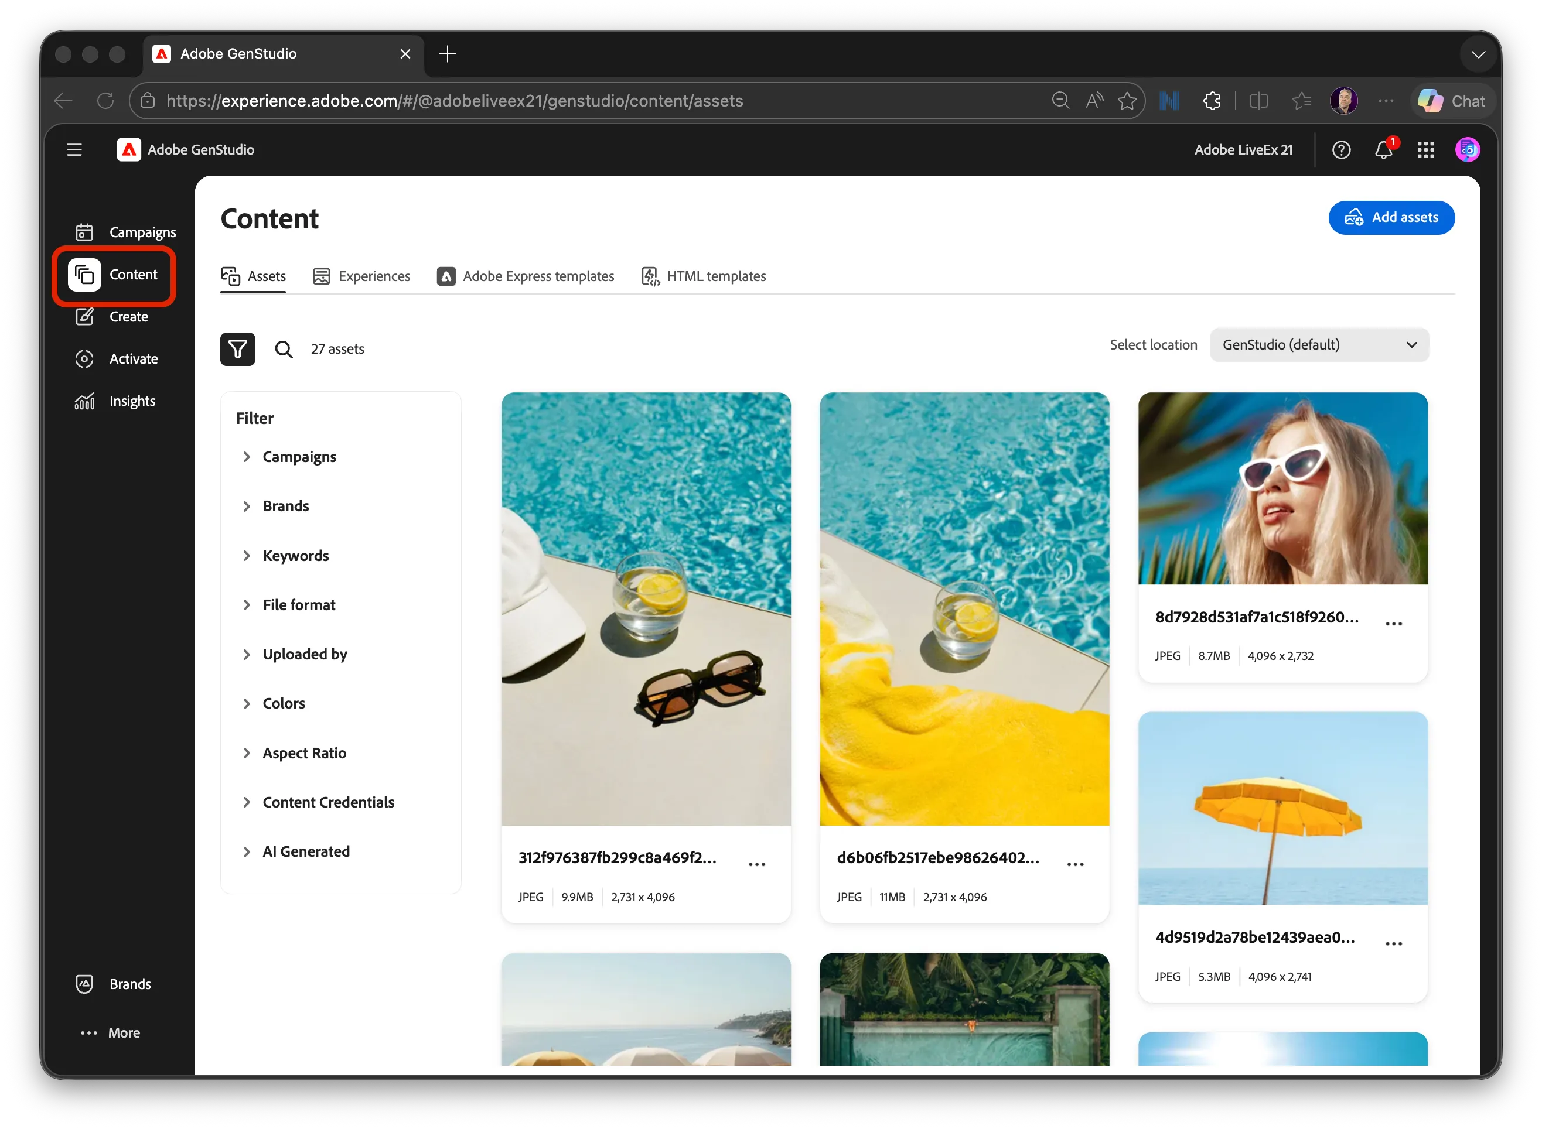
Task: Open the user profile avatar in GenStudio header
Action: 1468,150
